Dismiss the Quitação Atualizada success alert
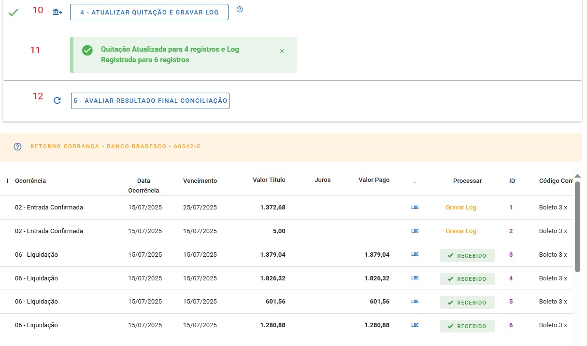Viewport: 587px width, 346px height. click(282, 51)
